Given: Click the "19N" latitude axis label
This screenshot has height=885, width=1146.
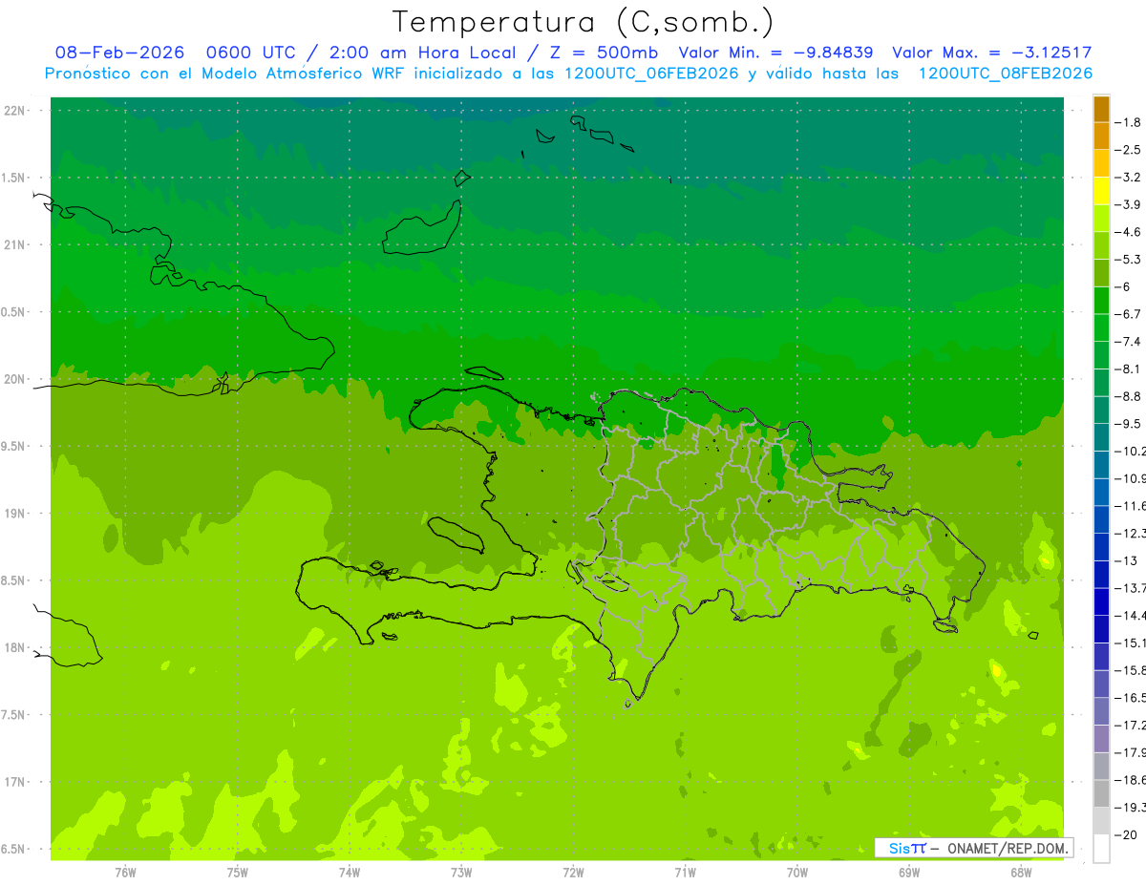Looking at the screenshot, I should pyautogui.click(x=15, y=514).
